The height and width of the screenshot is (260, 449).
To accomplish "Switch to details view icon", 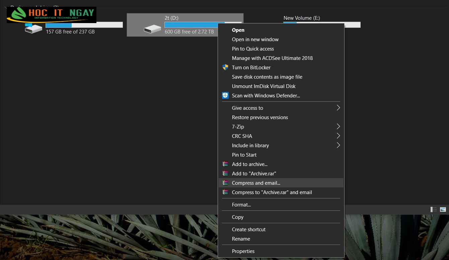I will click(x=434, y=209).
